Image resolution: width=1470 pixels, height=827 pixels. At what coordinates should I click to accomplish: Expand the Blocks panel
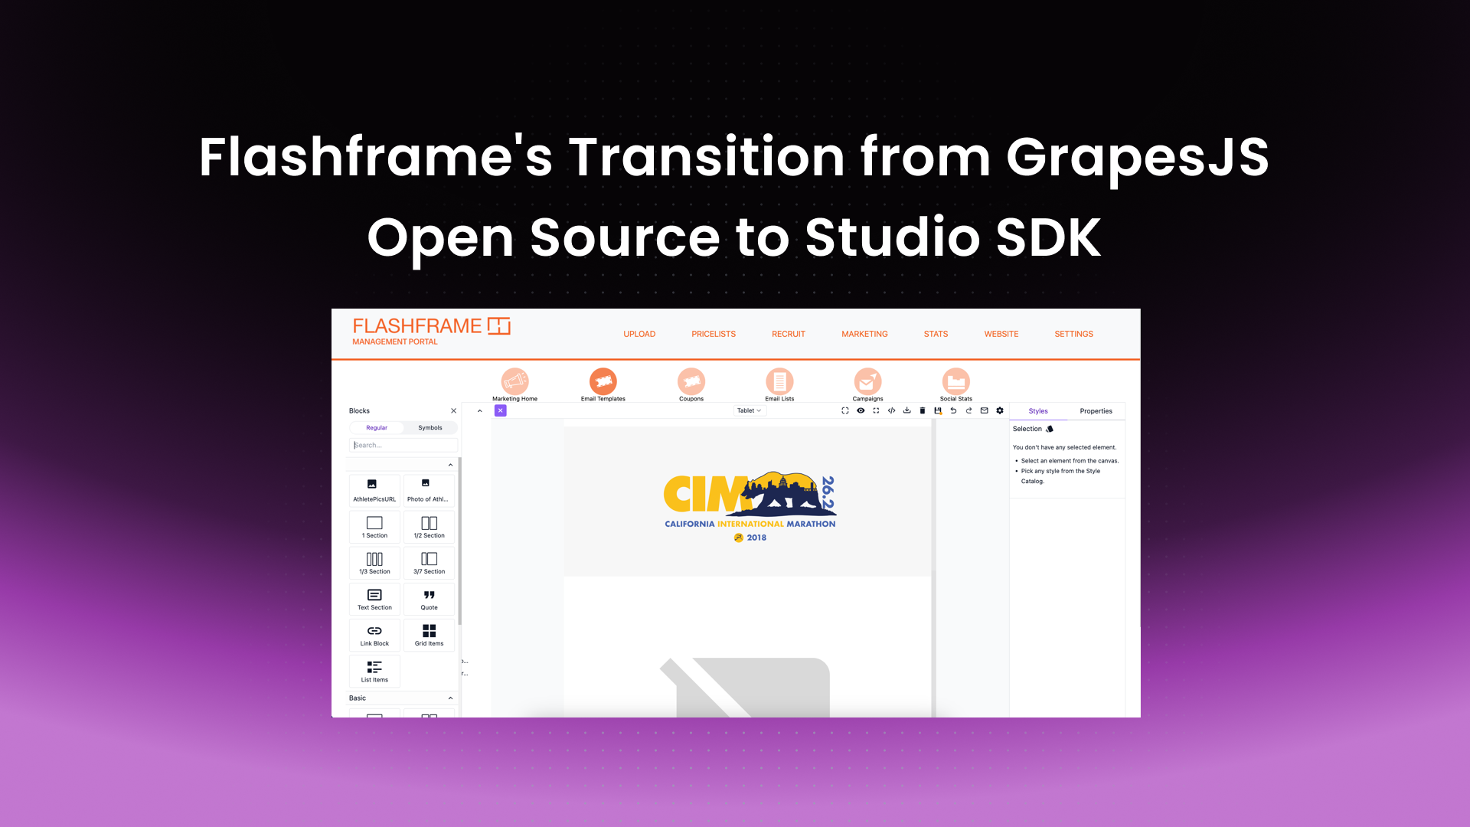click(481, 410)
